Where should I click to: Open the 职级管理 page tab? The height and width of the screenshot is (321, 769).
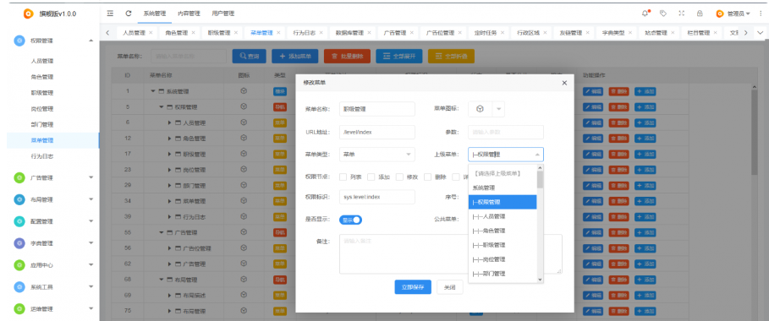[219, 33]
